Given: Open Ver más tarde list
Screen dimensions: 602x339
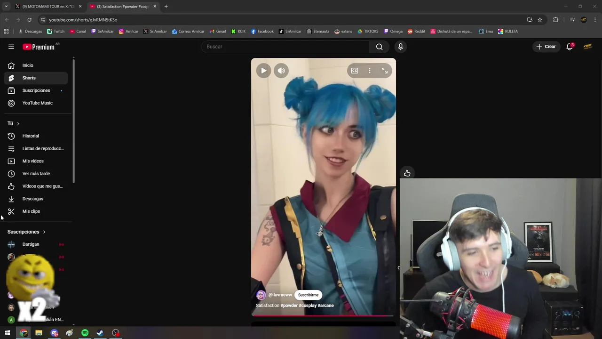Looking at the screenshot, I should 36,174.
